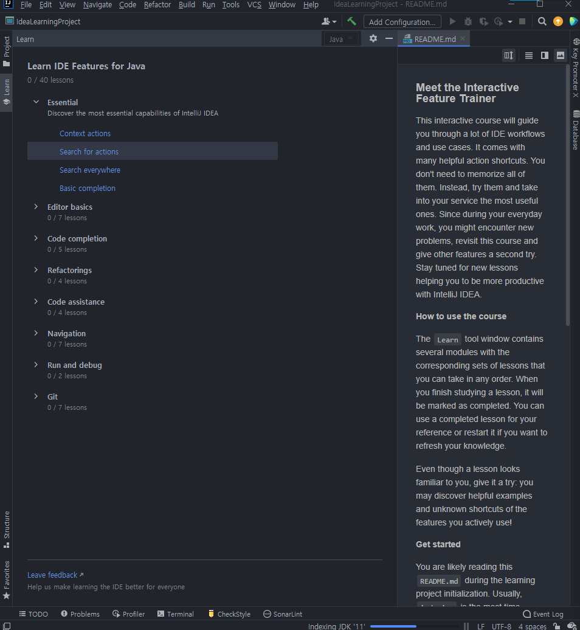Screen dimensions: 580x630
Task: Click the 4 spaces indent status entry
Action: pyautogui.click(x=532, y=626)
